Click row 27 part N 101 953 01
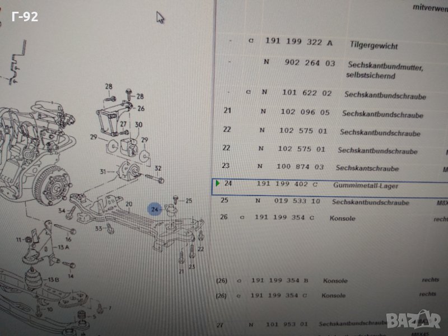Image resolution: width=448 pixels, height=336 pixels. pyautogui.click(x=281, y=324)
